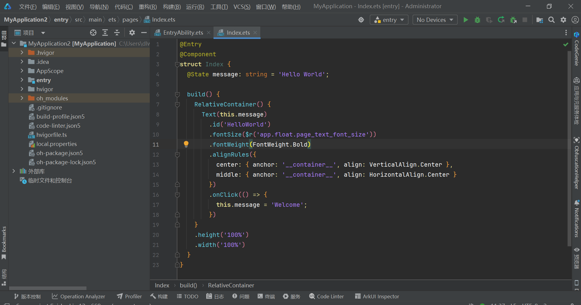
Task: Expand the 外部库 external libraries node
Action: [x=14, y=171]
